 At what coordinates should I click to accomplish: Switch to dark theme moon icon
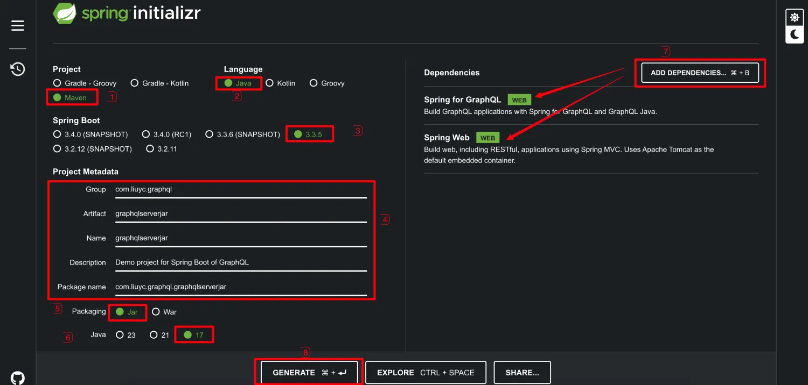coord(795,35)
